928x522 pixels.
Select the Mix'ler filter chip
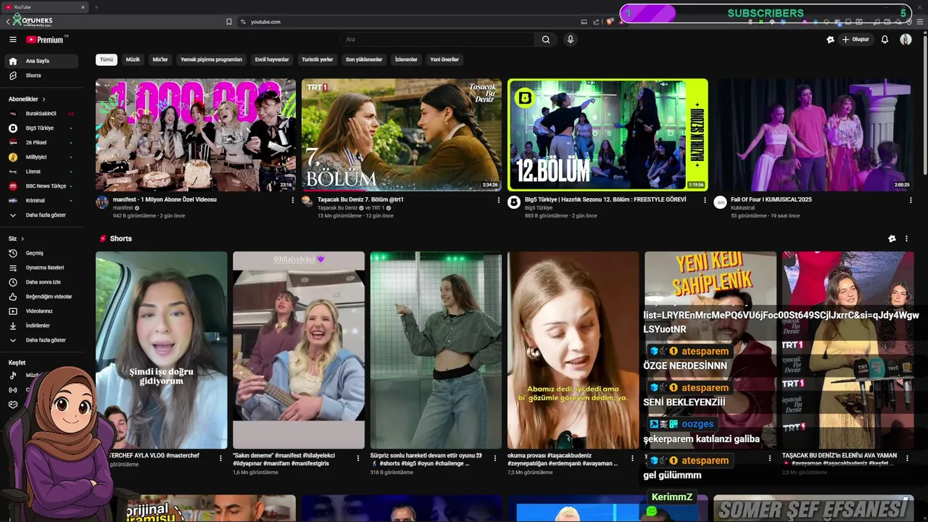160,59
